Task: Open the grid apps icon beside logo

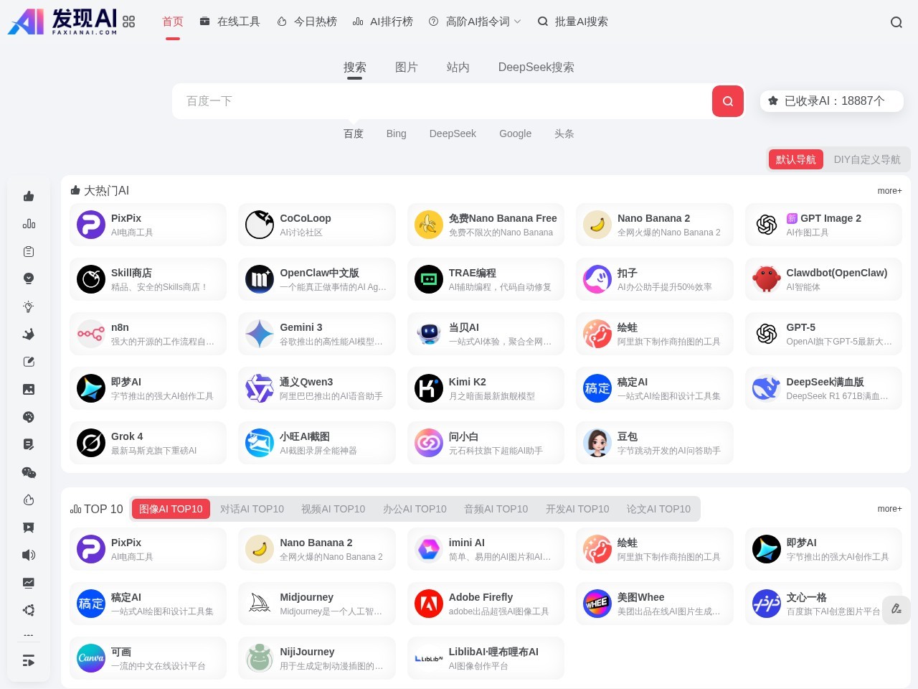Action: click(128, 22)
